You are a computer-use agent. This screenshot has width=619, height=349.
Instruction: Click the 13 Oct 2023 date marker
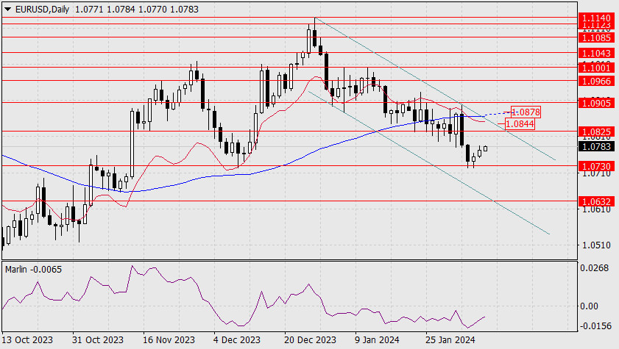pos(27,339)
